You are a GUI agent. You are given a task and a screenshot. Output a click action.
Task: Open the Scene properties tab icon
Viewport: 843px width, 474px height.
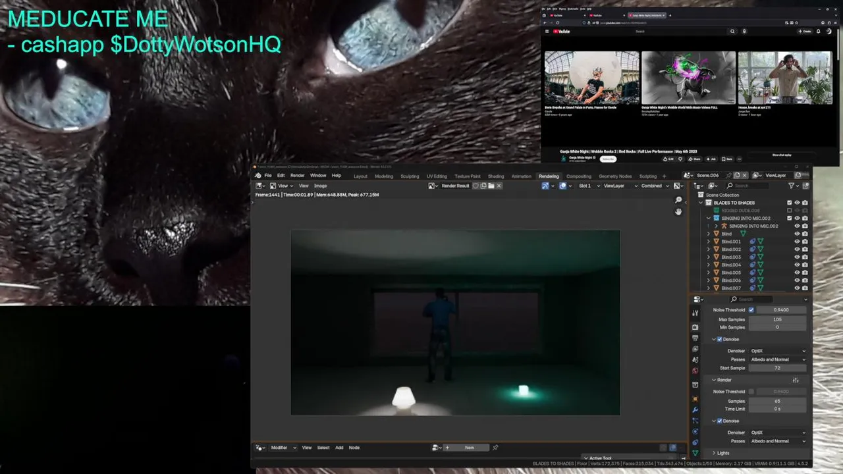tap(695, 360)
